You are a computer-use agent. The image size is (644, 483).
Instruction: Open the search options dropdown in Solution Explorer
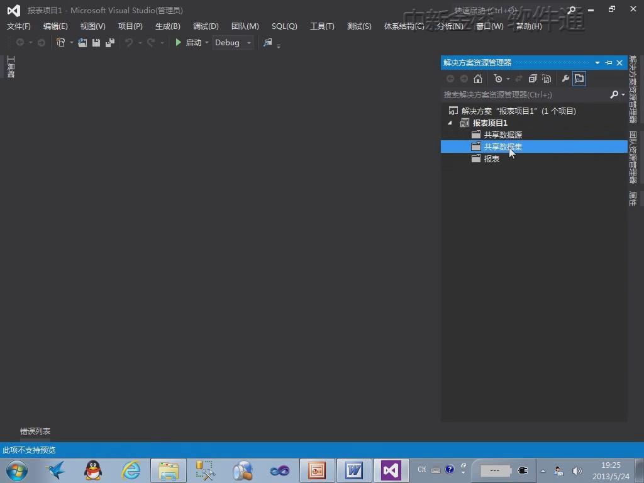tap(623, 94)
